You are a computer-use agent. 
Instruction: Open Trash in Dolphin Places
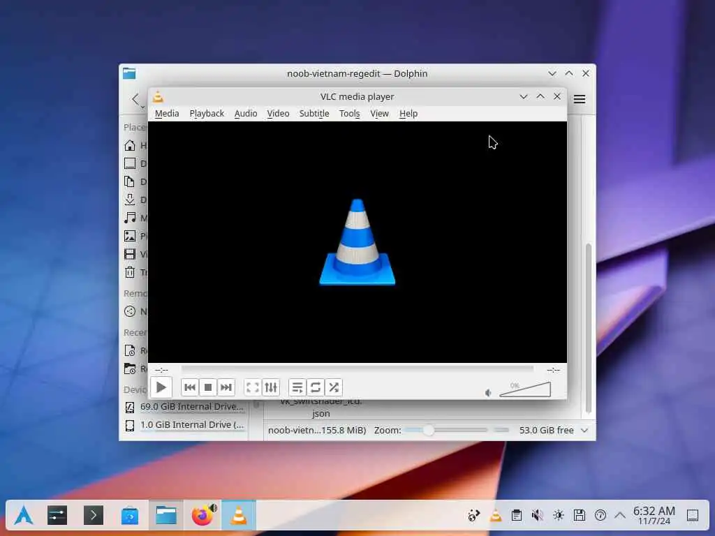[135, 273]
